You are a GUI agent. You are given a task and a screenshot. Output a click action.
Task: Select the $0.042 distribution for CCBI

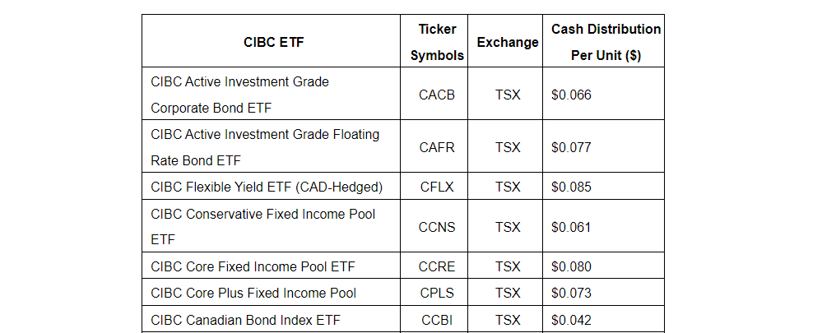click(x=572, y=320)
